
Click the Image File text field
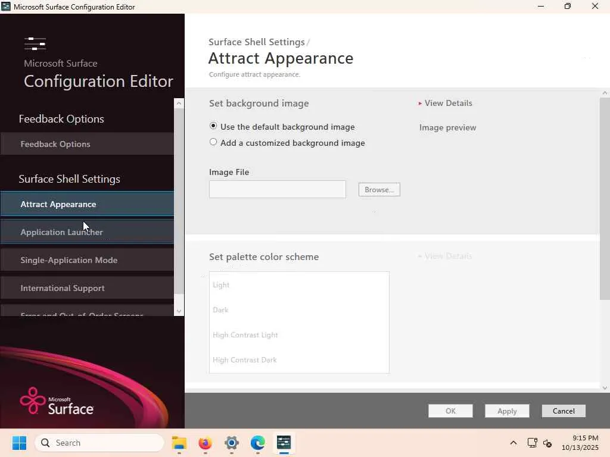pyautogui.click(x=278, y=189)
